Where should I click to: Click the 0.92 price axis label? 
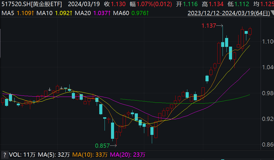tap(268, 119)
